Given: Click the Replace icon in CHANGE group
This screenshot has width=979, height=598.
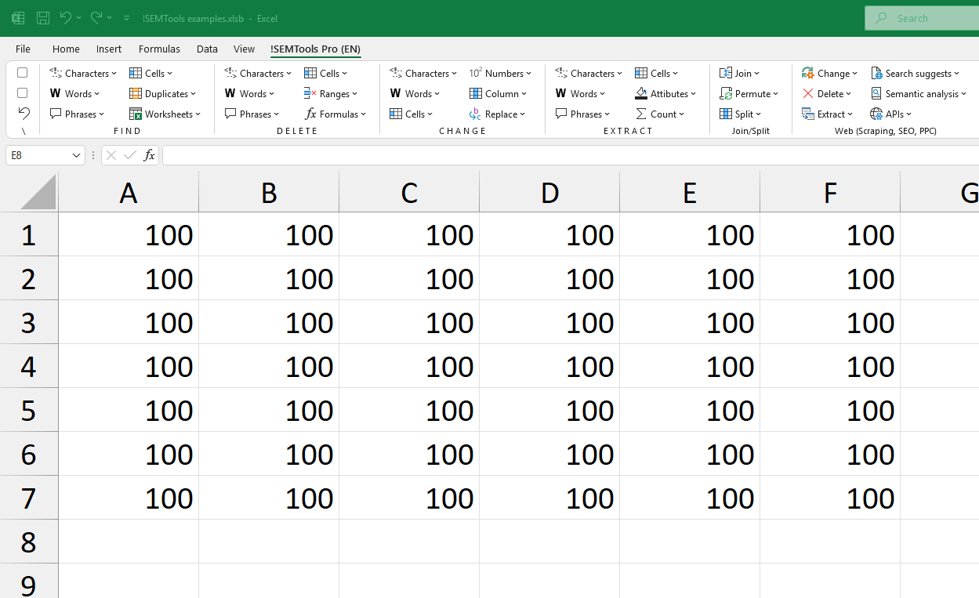Looking at the screenshot, I should [498, 114].
